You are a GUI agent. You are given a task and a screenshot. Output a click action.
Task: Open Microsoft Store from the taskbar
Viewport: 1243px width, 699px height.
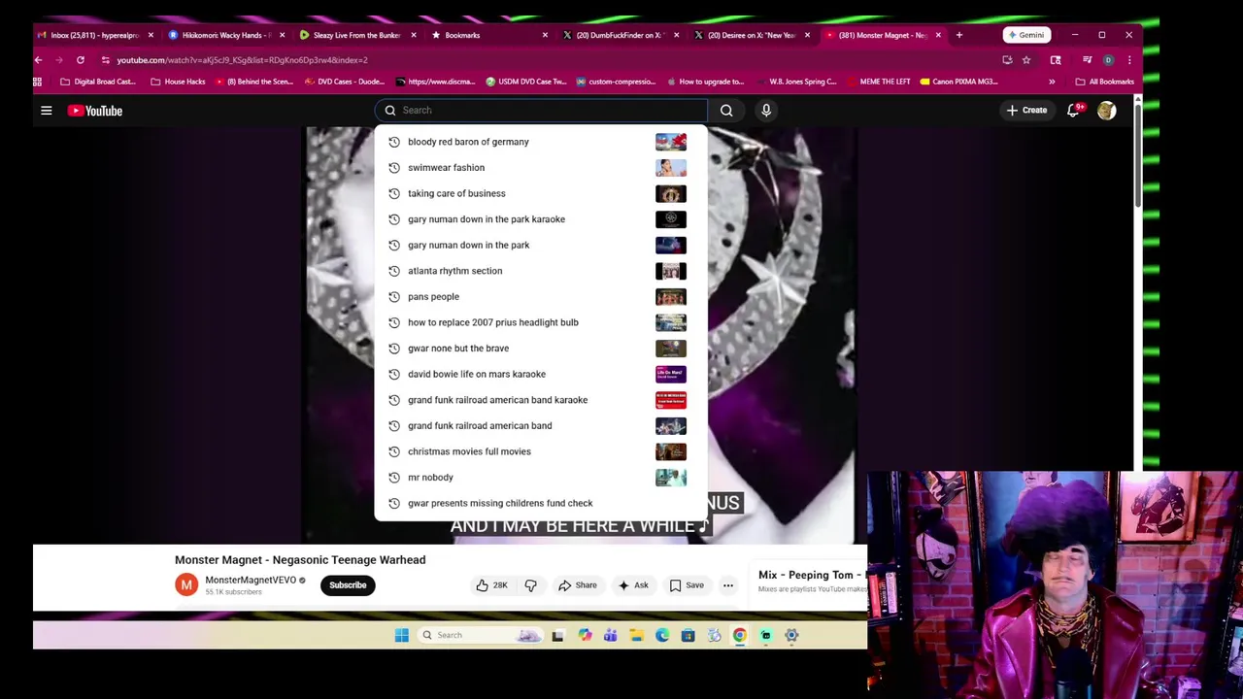tap(688, 636)
